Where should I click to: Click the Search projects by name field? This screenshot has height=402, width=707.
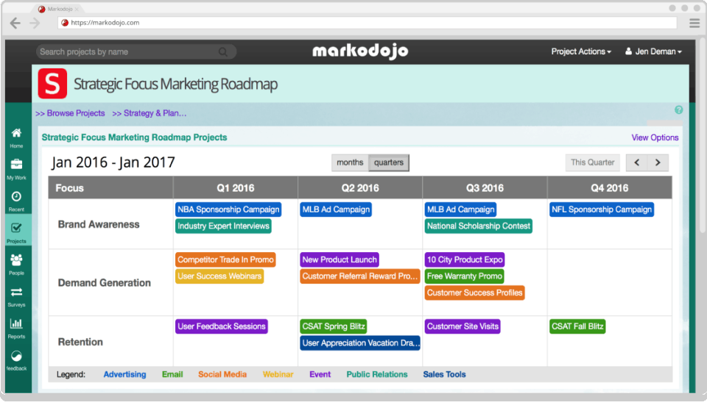(136, 51)
